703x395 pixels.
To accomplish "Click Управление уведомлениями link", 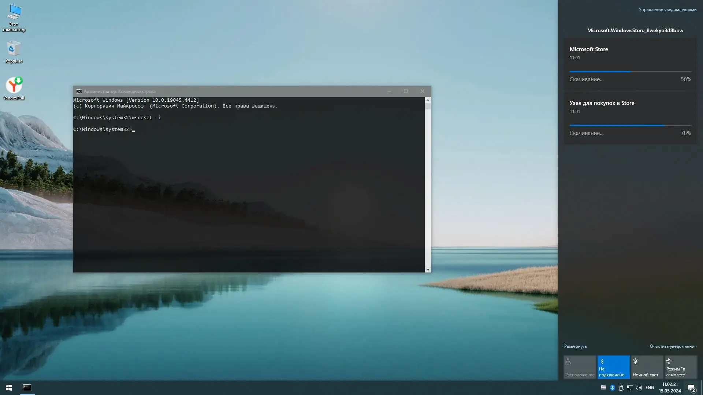I will tap(667, 10).
